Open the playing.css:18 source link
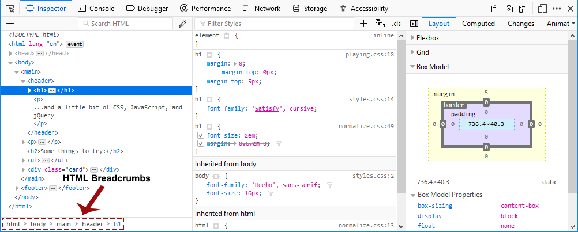578x232 pixels. (x=369, y=54)
